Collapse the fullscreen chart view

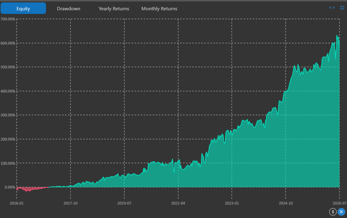(x=342, y=8)
